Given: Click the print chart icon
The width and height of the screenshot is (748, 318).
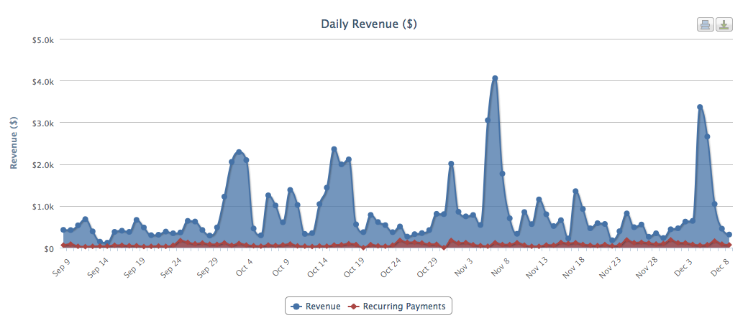Looking at the screenshot, I should tap(705, 25).
